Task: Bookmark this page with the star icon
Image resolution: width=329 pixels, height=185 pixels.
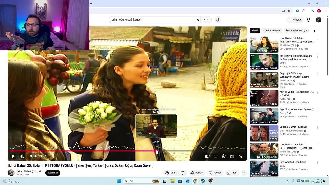Action: point(289,11)
